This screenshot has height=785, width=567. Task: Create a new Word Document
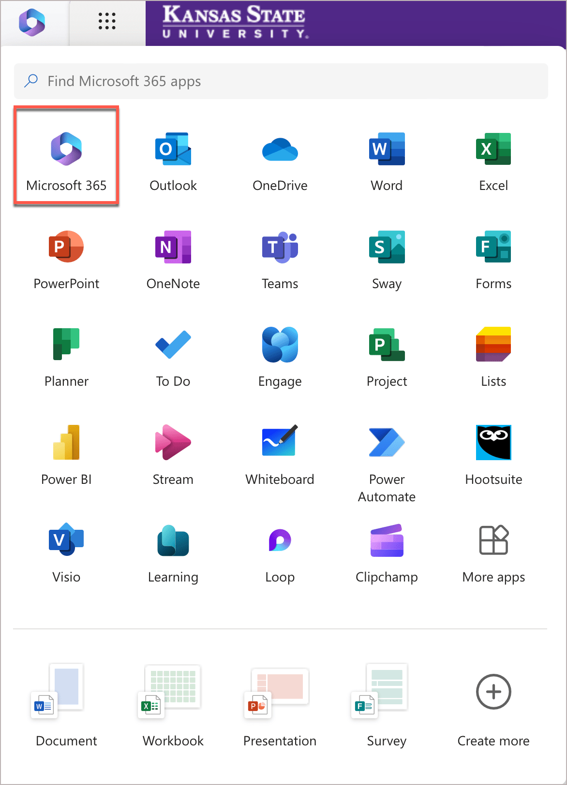pos(66,706)
